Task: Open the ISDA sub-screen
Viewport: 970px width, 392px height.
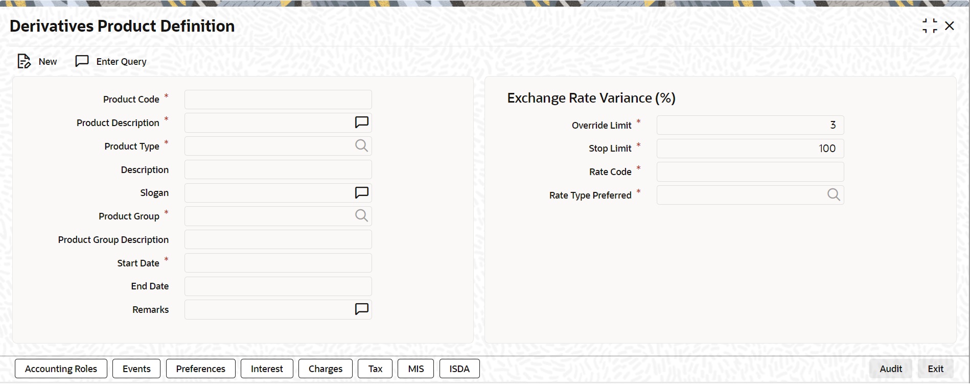Action: (x=459, y=369)
